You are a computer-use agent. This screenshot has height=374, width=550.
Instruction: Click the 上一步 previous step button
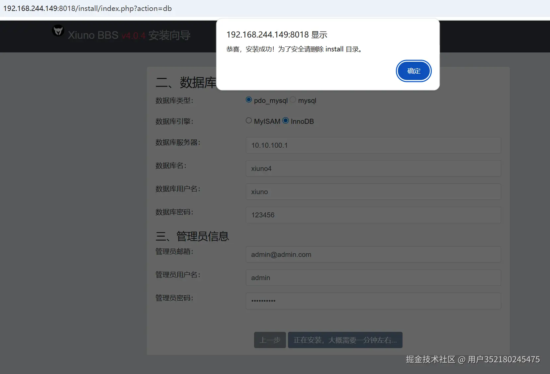[270, 340]
